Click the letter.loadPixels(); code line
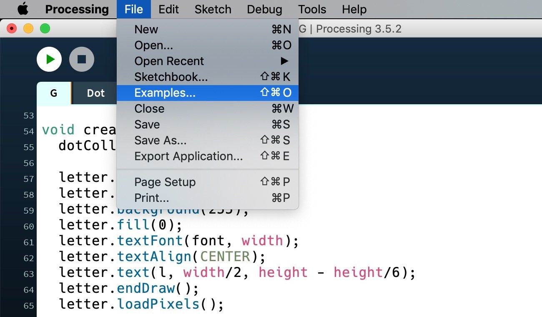Screen dimensions: 542x317 pos(141,304)
